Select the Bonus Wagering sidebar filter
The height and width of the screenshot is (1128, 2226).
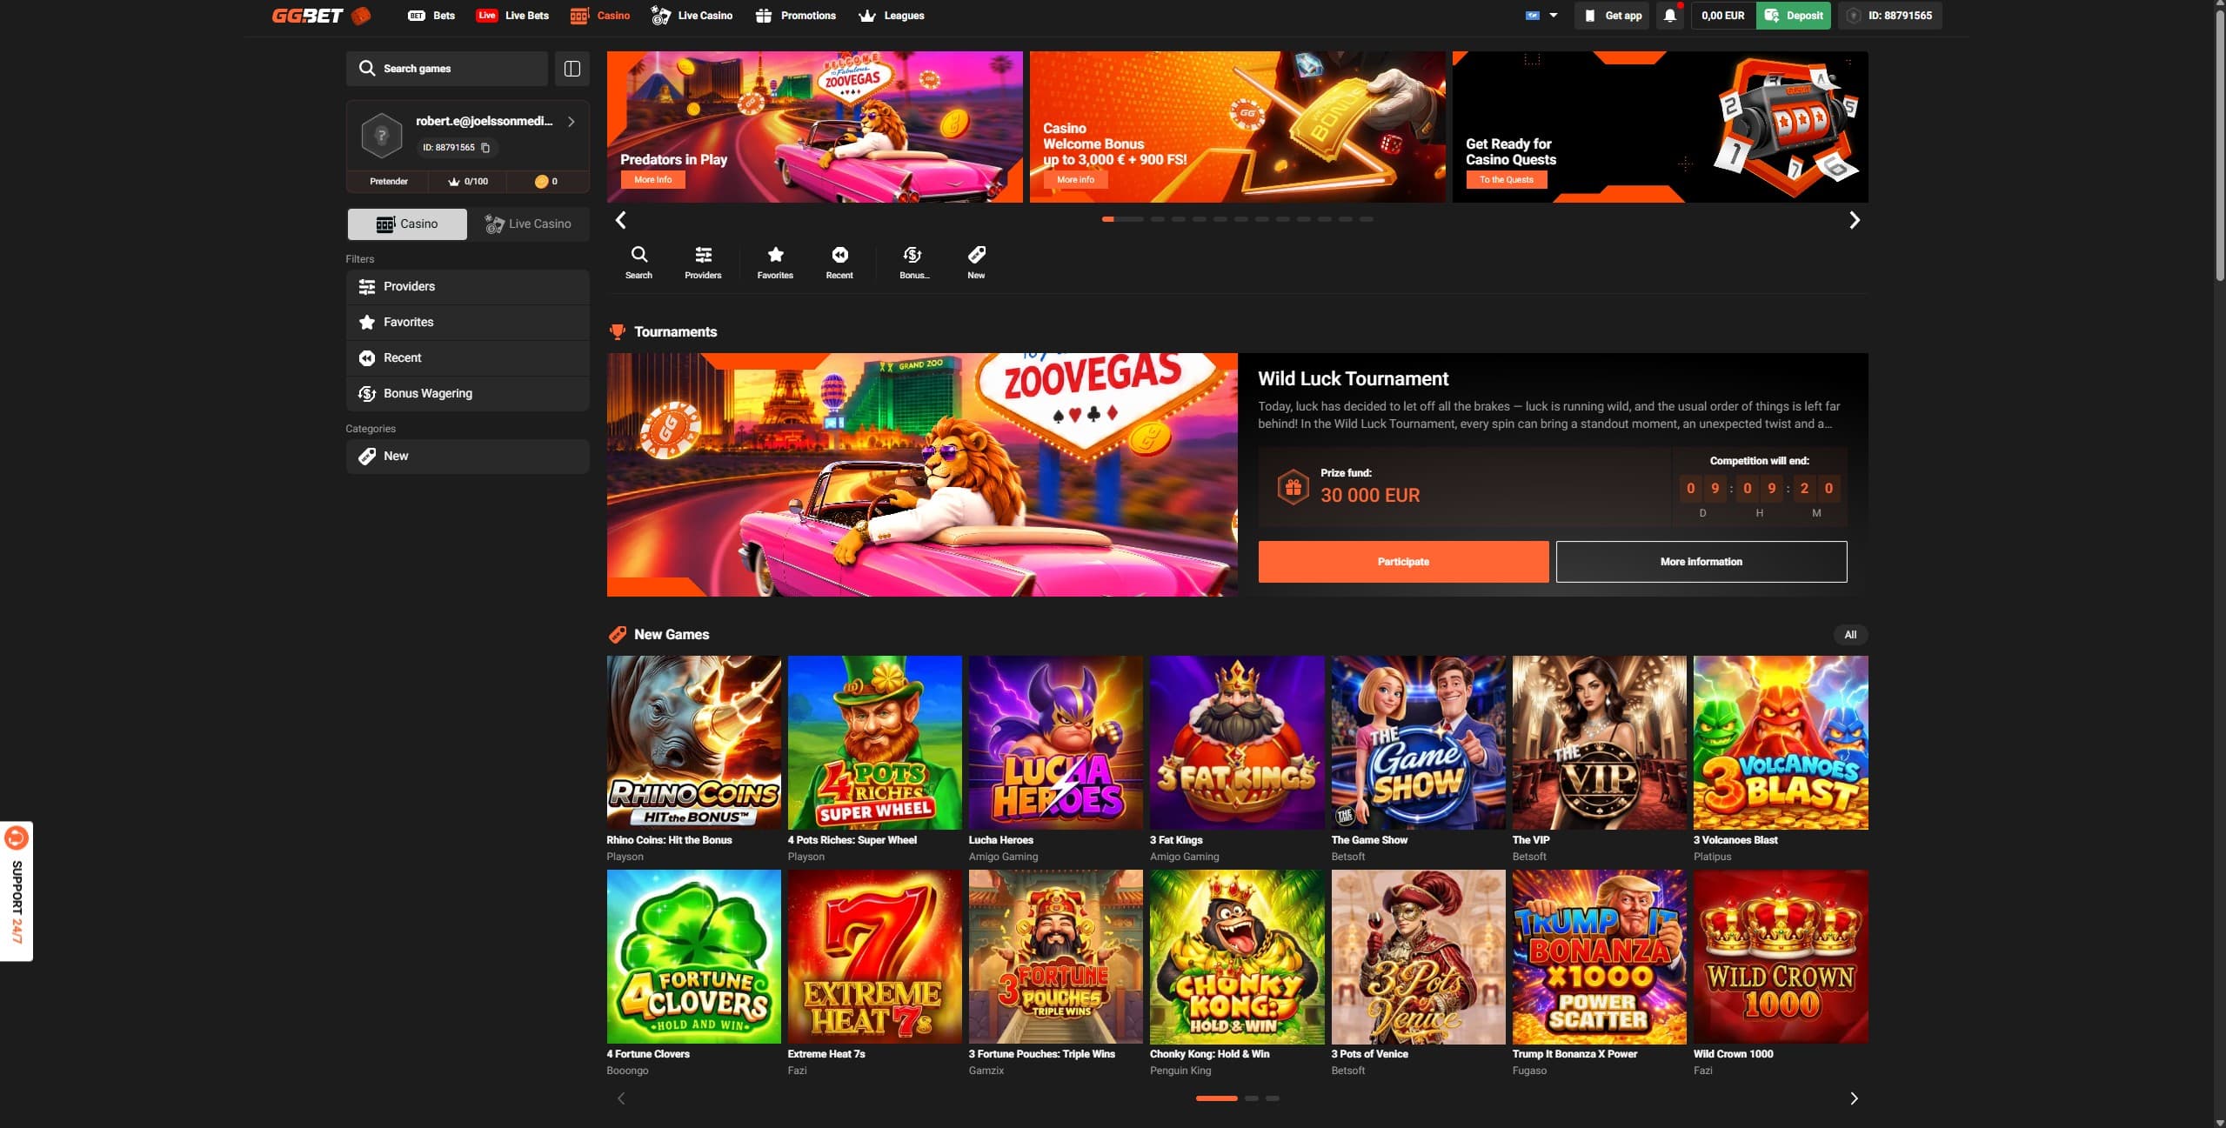point(467,394)
